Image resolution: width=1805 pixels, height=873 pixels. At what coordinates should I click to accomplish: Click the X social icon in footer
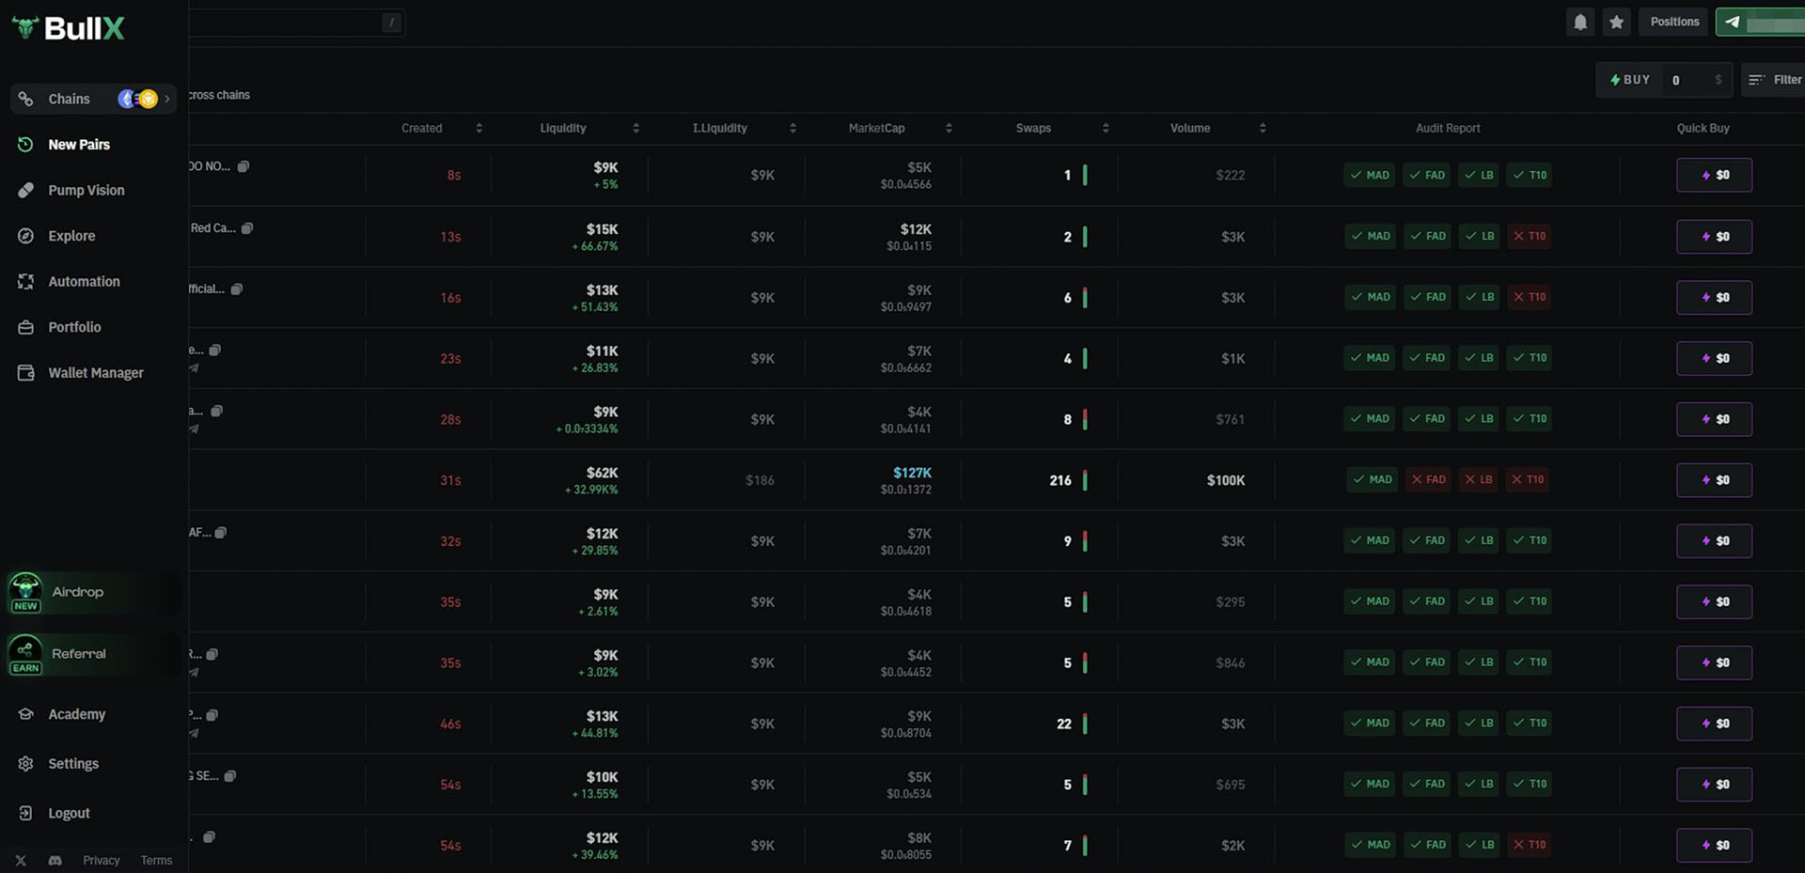21,860
